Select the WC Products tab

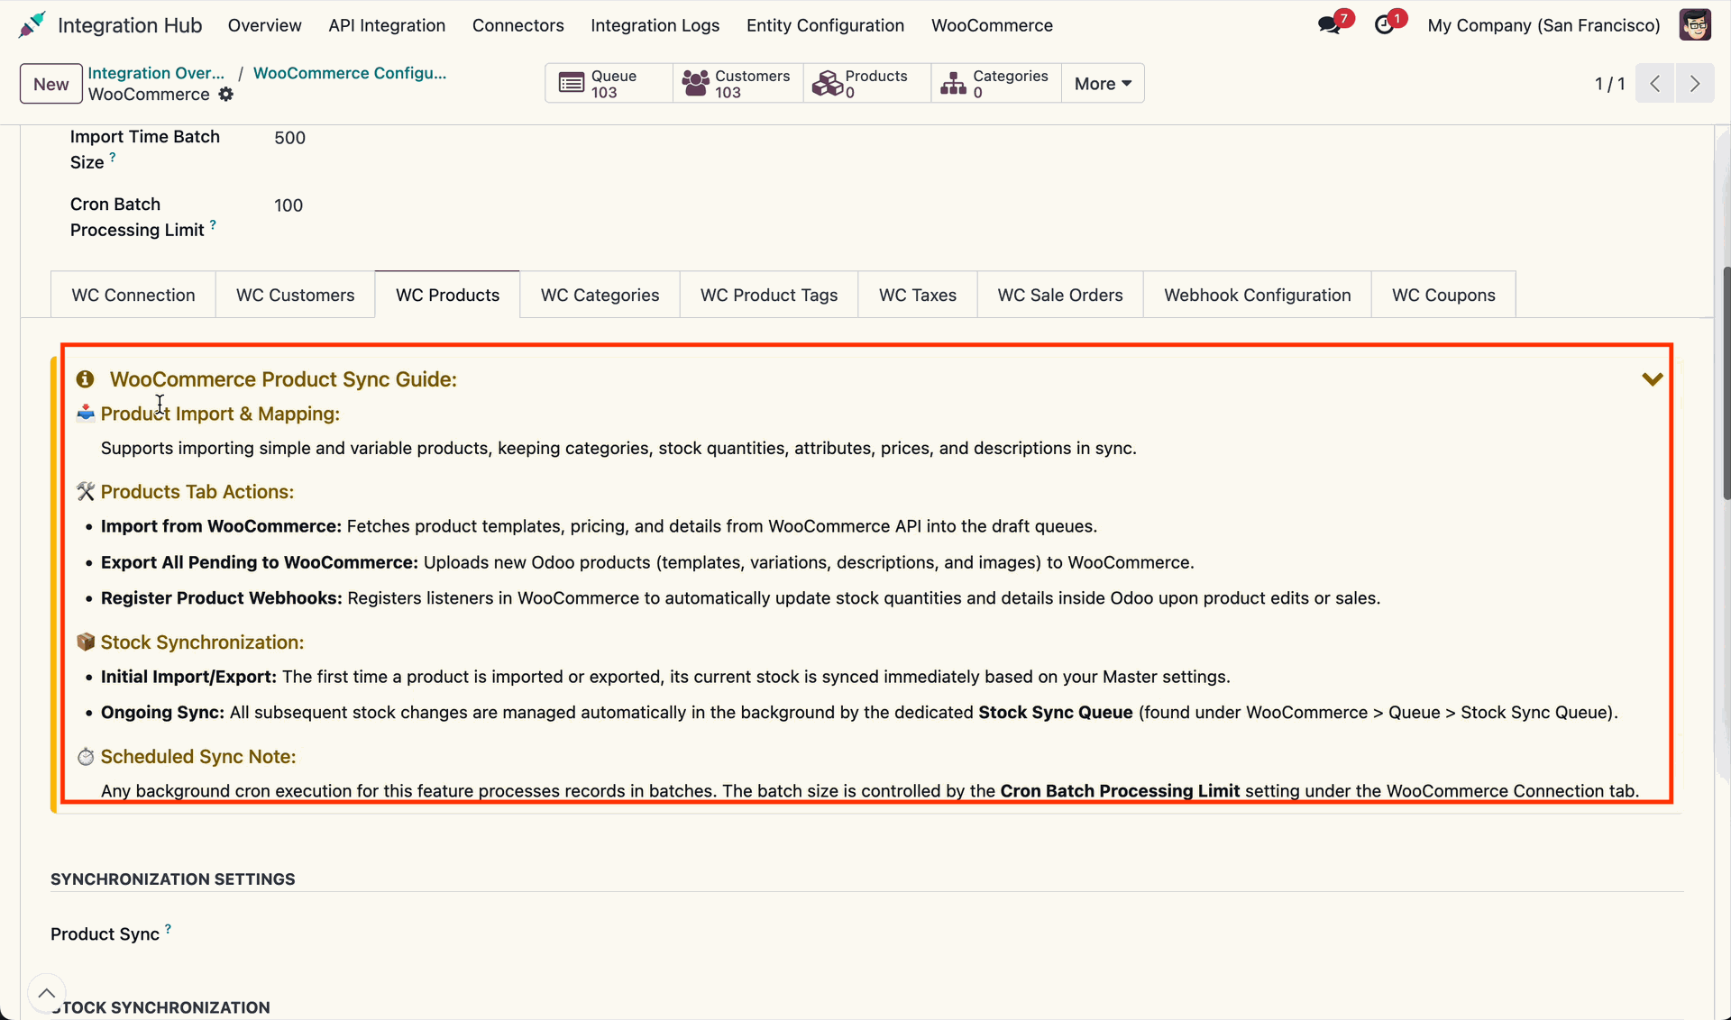pyautogui.click(x=448, y=295)
